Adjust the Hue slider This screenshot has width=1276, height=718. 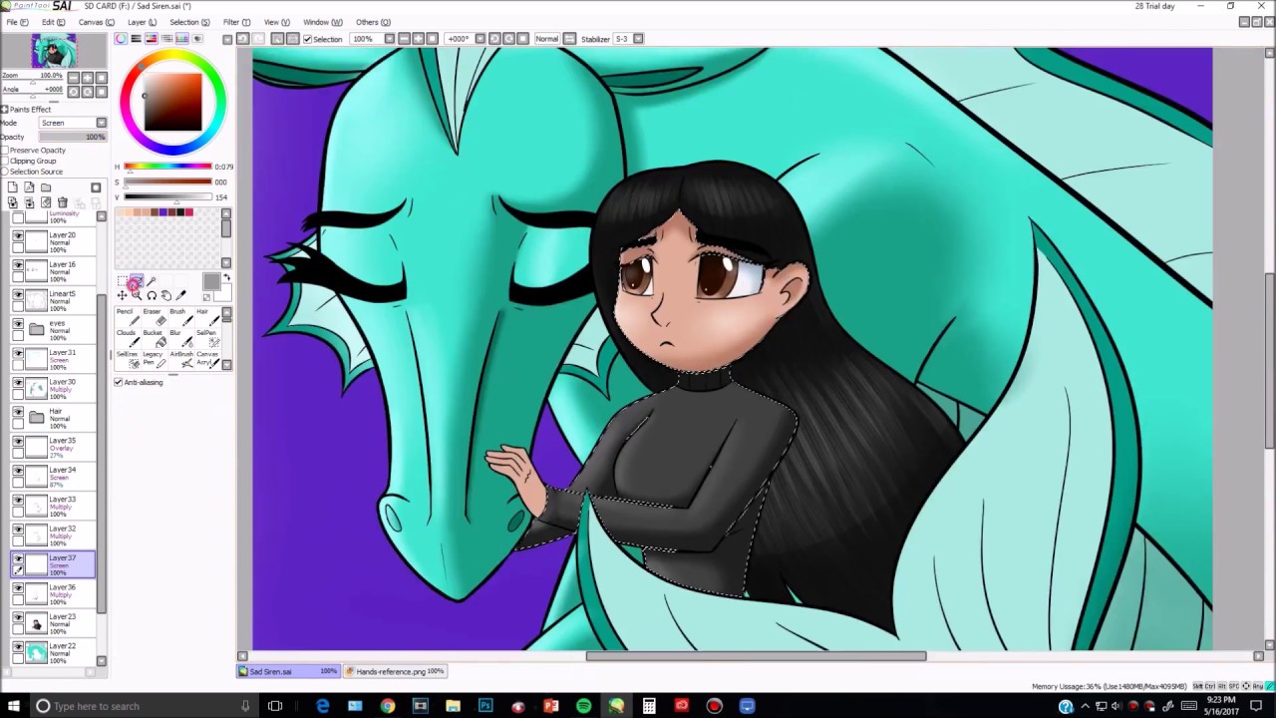167,167
